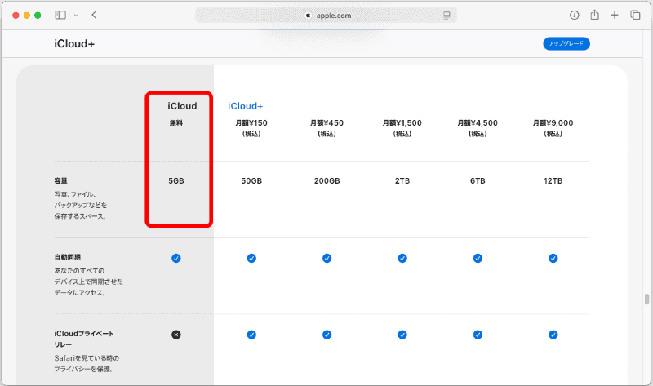
Task: Open the Reader view icon in address bar
Action: click(446, 16)
